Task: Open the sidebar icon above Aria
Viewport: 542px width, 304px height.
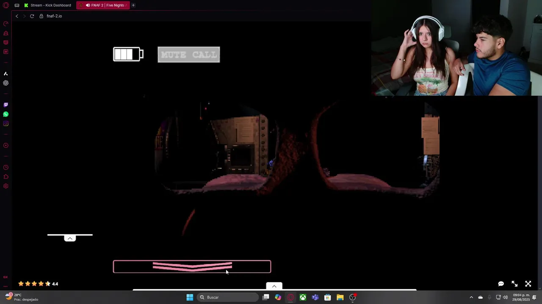Action: (x=6, y=52)
